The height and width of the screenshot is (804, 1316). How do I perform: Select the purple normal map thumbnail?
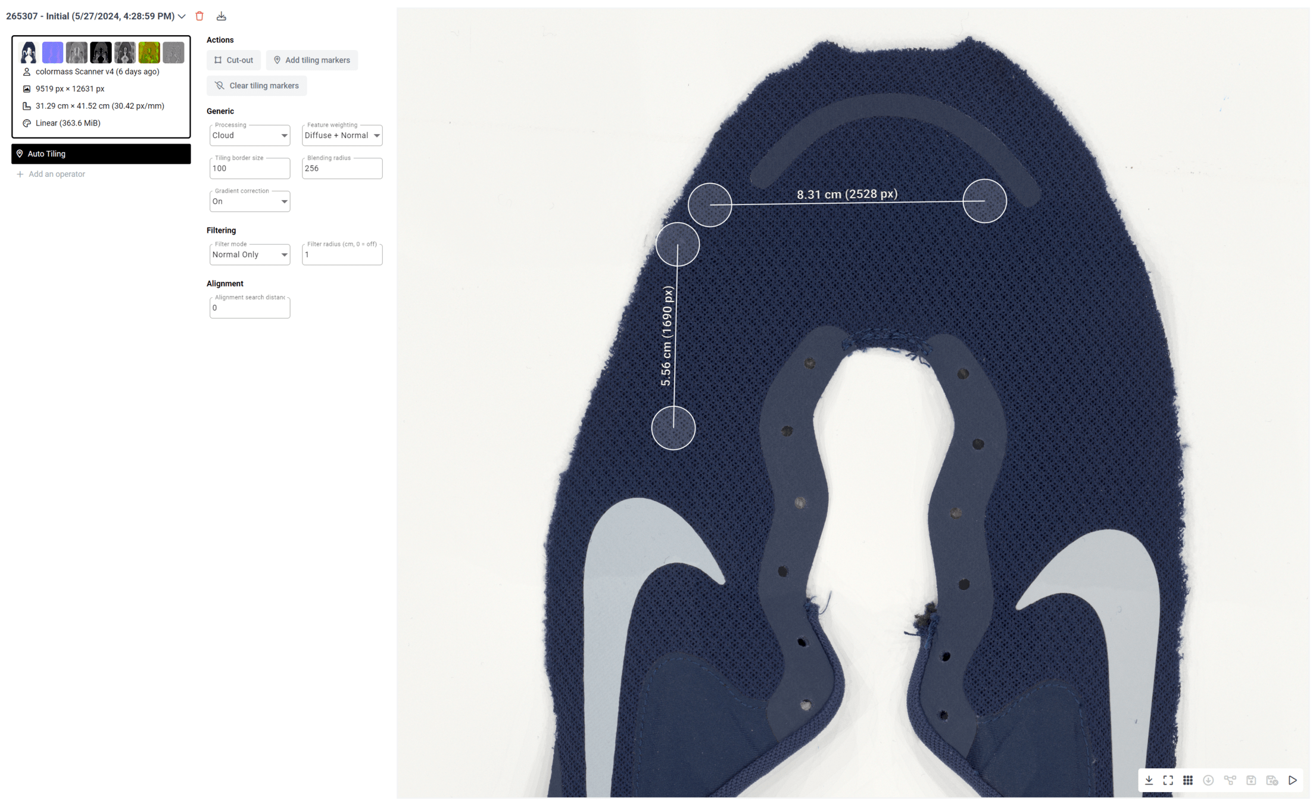pyautogui.click(x=52, y=52)
